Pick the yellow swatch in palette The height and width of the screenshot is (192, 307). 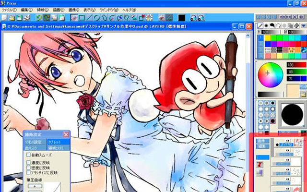[x=268, y=38]
